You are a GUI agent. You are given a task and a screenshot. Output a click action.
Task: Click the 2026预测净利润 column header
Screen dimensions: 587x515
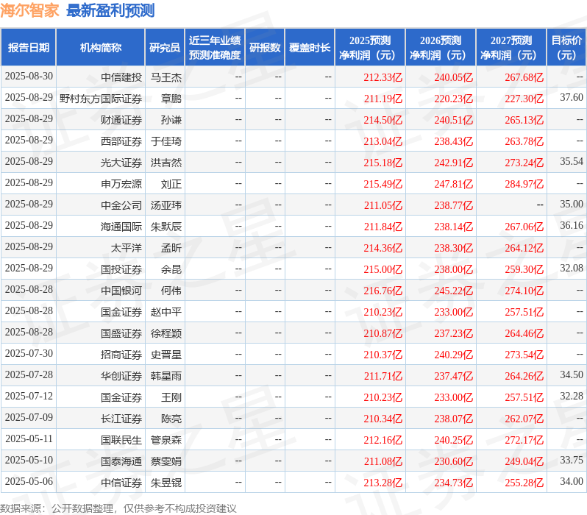click(x=441, y=48)
